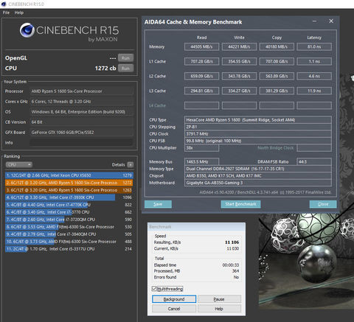Select the Intel Xeon X5650 ranking entry
Screen dimensions: 354x322
point(69,175)
